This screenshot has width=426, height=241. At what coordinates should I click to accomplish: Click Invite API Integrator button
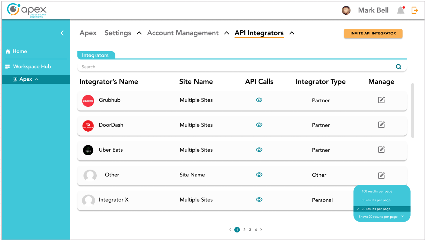[373, 33]
